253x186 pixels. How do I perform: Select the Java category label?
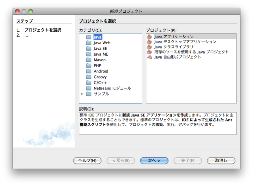(x=97, y=37)
